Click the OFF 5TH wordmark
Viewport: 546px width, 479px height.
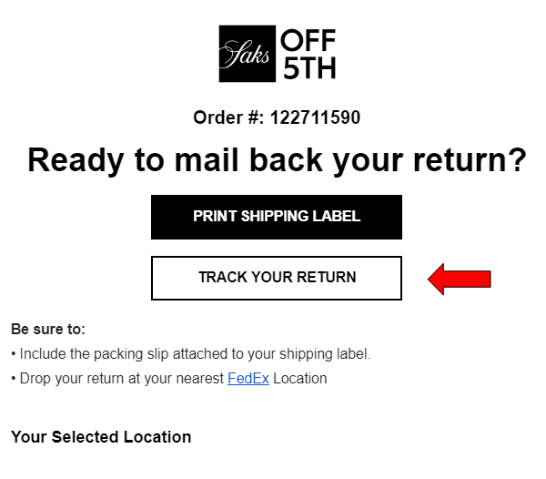[308, 54]
